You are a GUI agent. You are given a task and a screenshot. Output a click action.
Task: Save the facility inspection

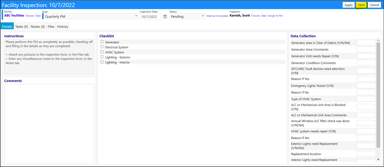coord(361,5)
